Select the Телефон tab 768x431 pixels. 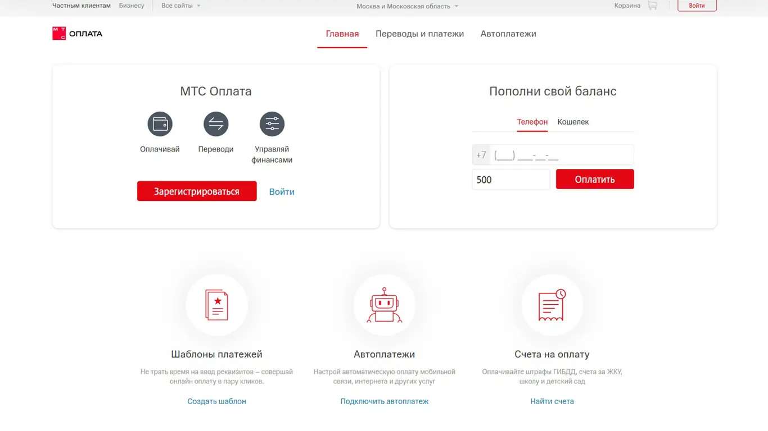(x=532, y=122)
